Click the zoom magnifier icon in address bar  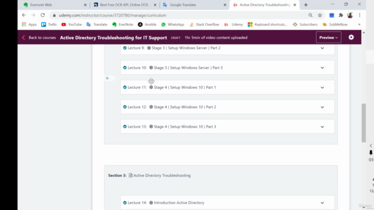point(310,15)
